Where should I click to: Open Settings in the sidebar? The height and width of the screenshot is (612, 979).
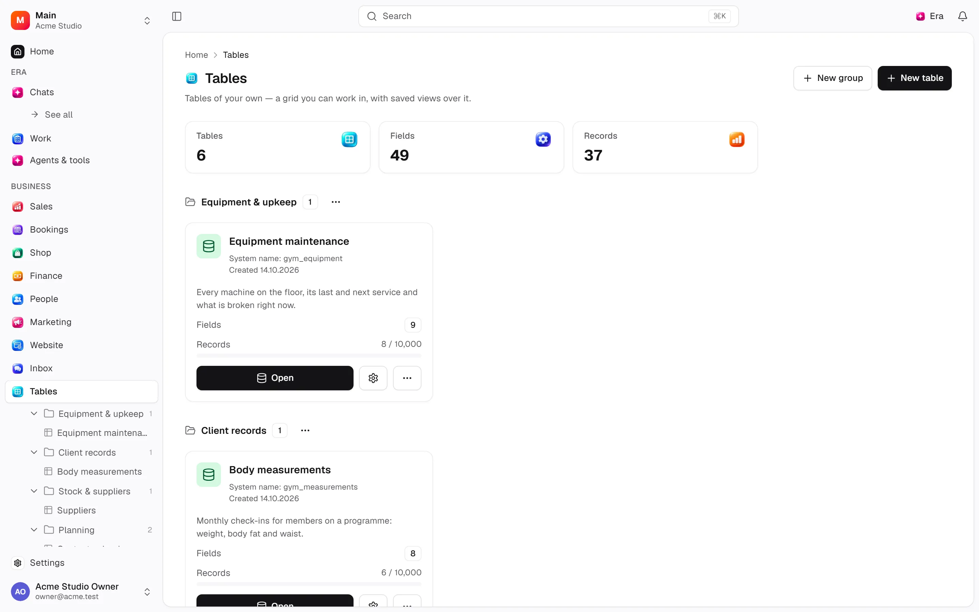click(81, 563)
